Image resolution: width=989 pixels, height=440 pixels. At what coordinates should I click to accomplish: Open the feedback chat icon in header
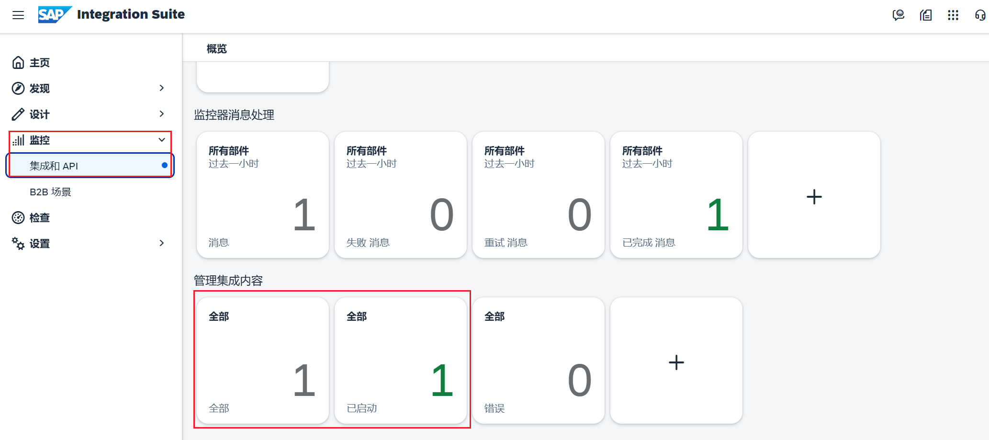click(x=899, y=15)
